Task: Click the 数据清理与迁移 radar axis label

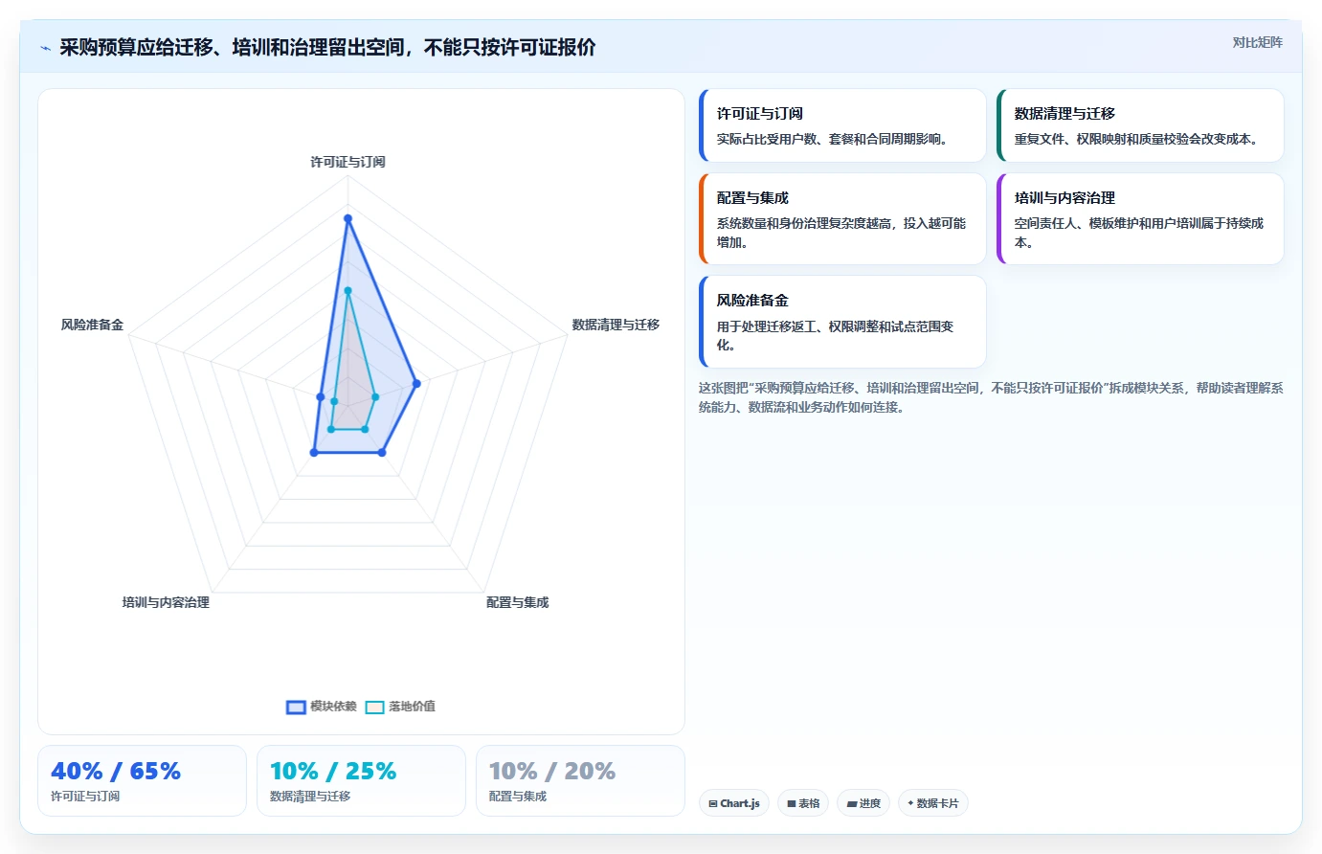Action: click(616, 325)
